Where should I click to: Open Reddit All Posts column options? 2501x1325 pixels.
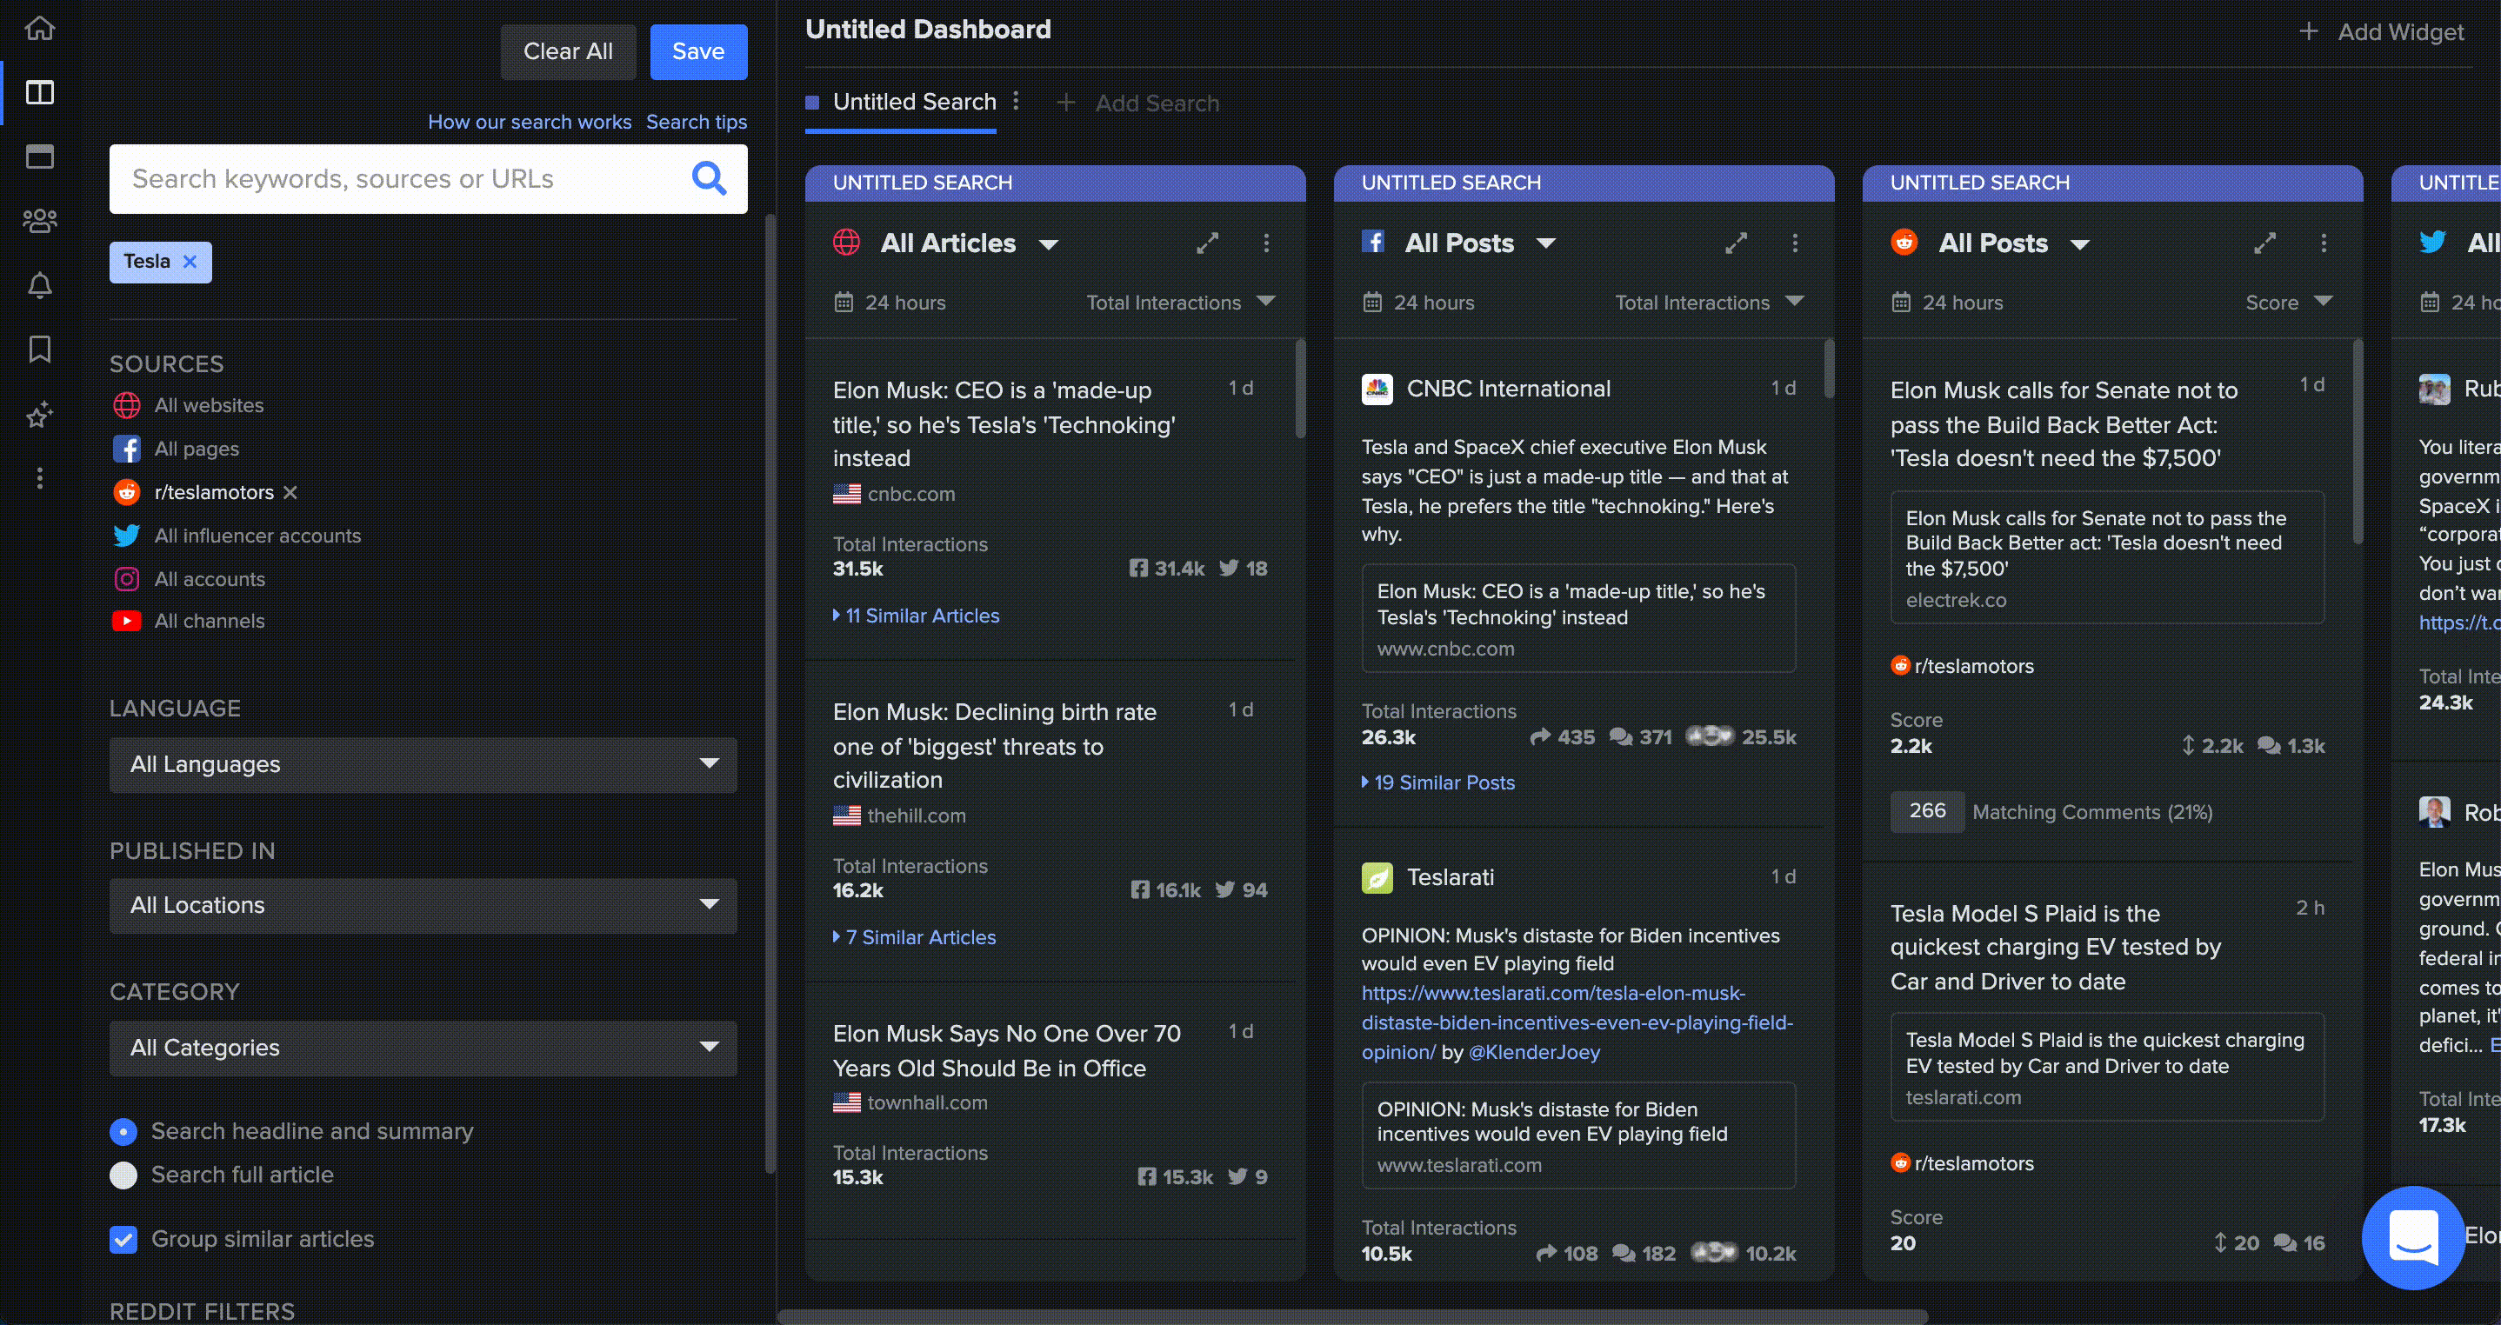coord(2324,243)
